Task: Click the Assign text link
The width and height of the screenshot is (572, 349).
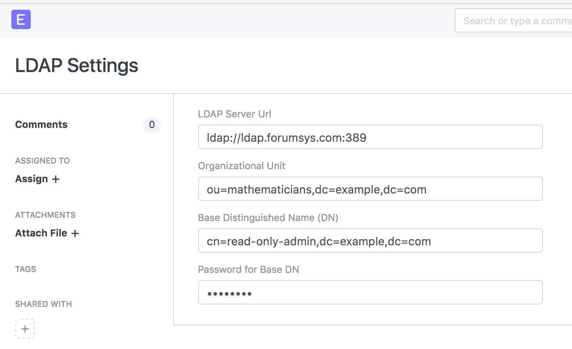Action: pyautogui.click(x=32, y=179)
